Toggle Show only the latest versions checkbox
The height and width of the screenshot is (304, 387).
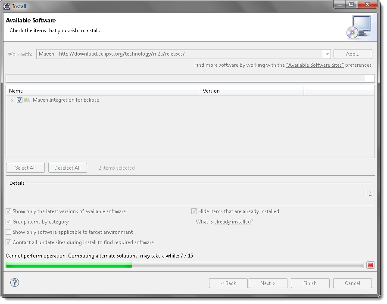[x=8, y=211]
